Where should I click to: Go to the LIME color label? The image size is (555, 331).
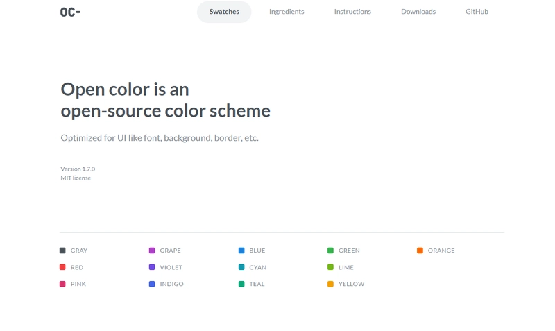[345, 268]
